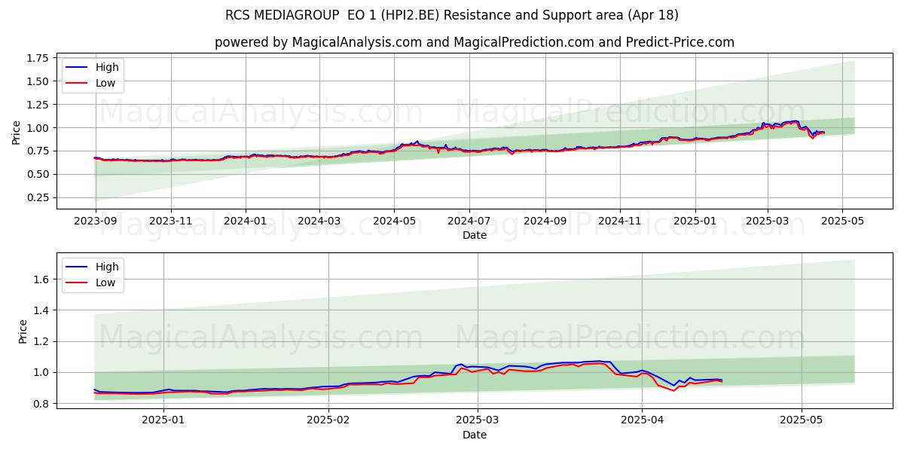The image size is (904, 452).
Task: Click the '2025-04' date label on bottom chart
Action: tap(642, 421)
